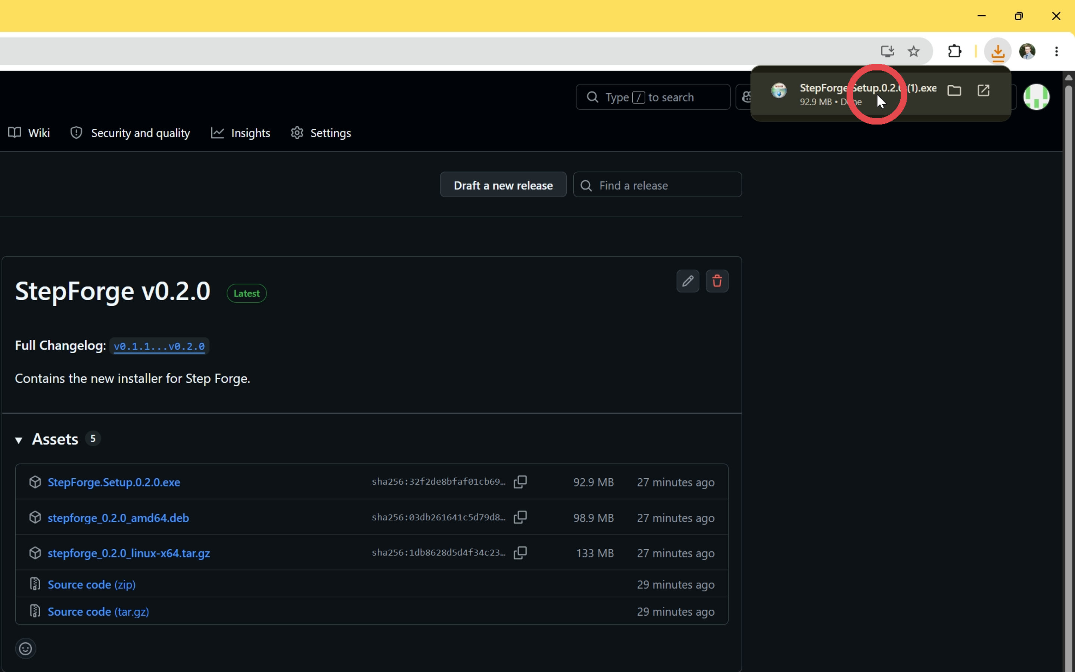Click the Extensions puzzle icon
This screenshot has width=1075, height=672.
954,52
